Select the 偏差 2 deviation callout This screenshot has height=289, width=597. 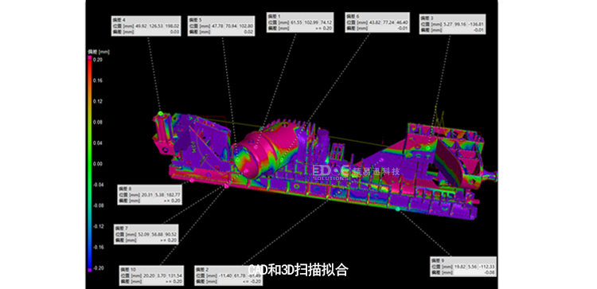228,275
